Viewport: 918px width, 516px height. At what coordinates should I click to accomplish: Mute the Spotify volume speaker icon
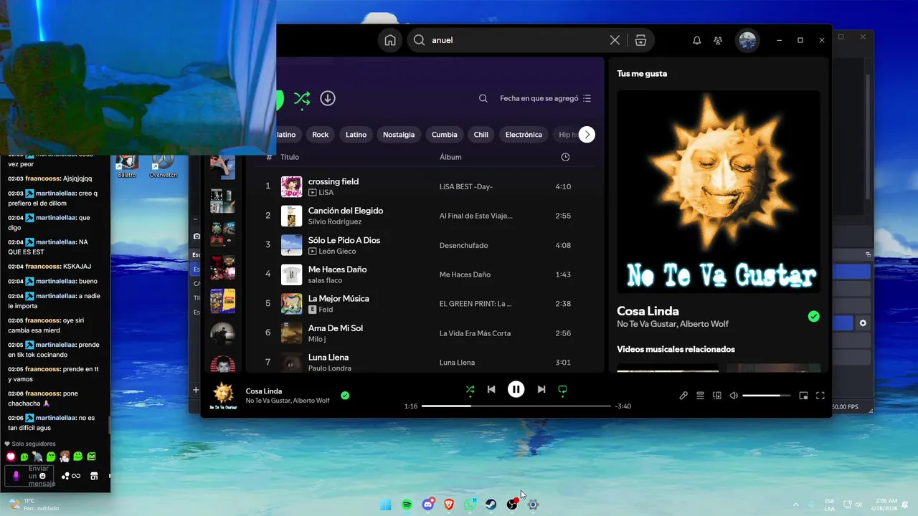click(x=734, y=396)
